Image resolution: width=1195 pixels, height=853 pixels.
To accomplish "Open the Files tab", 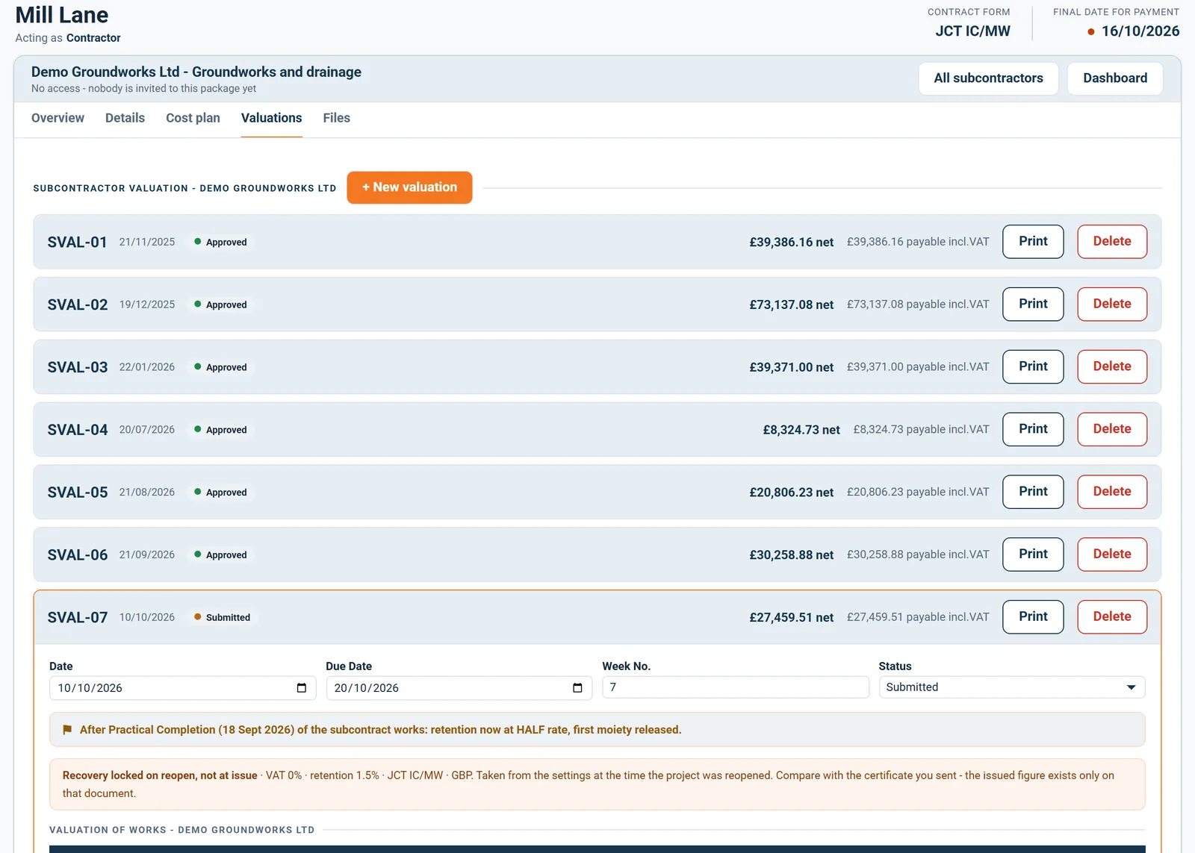I will coord(336,118).
